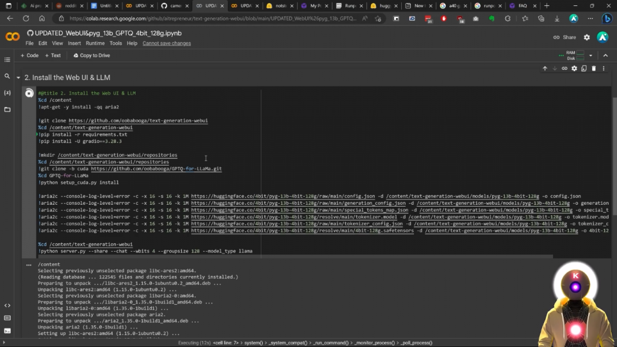The image size is (617, 347).
Task: Open the Runtime menu
Action: click(x=95, y=43)
